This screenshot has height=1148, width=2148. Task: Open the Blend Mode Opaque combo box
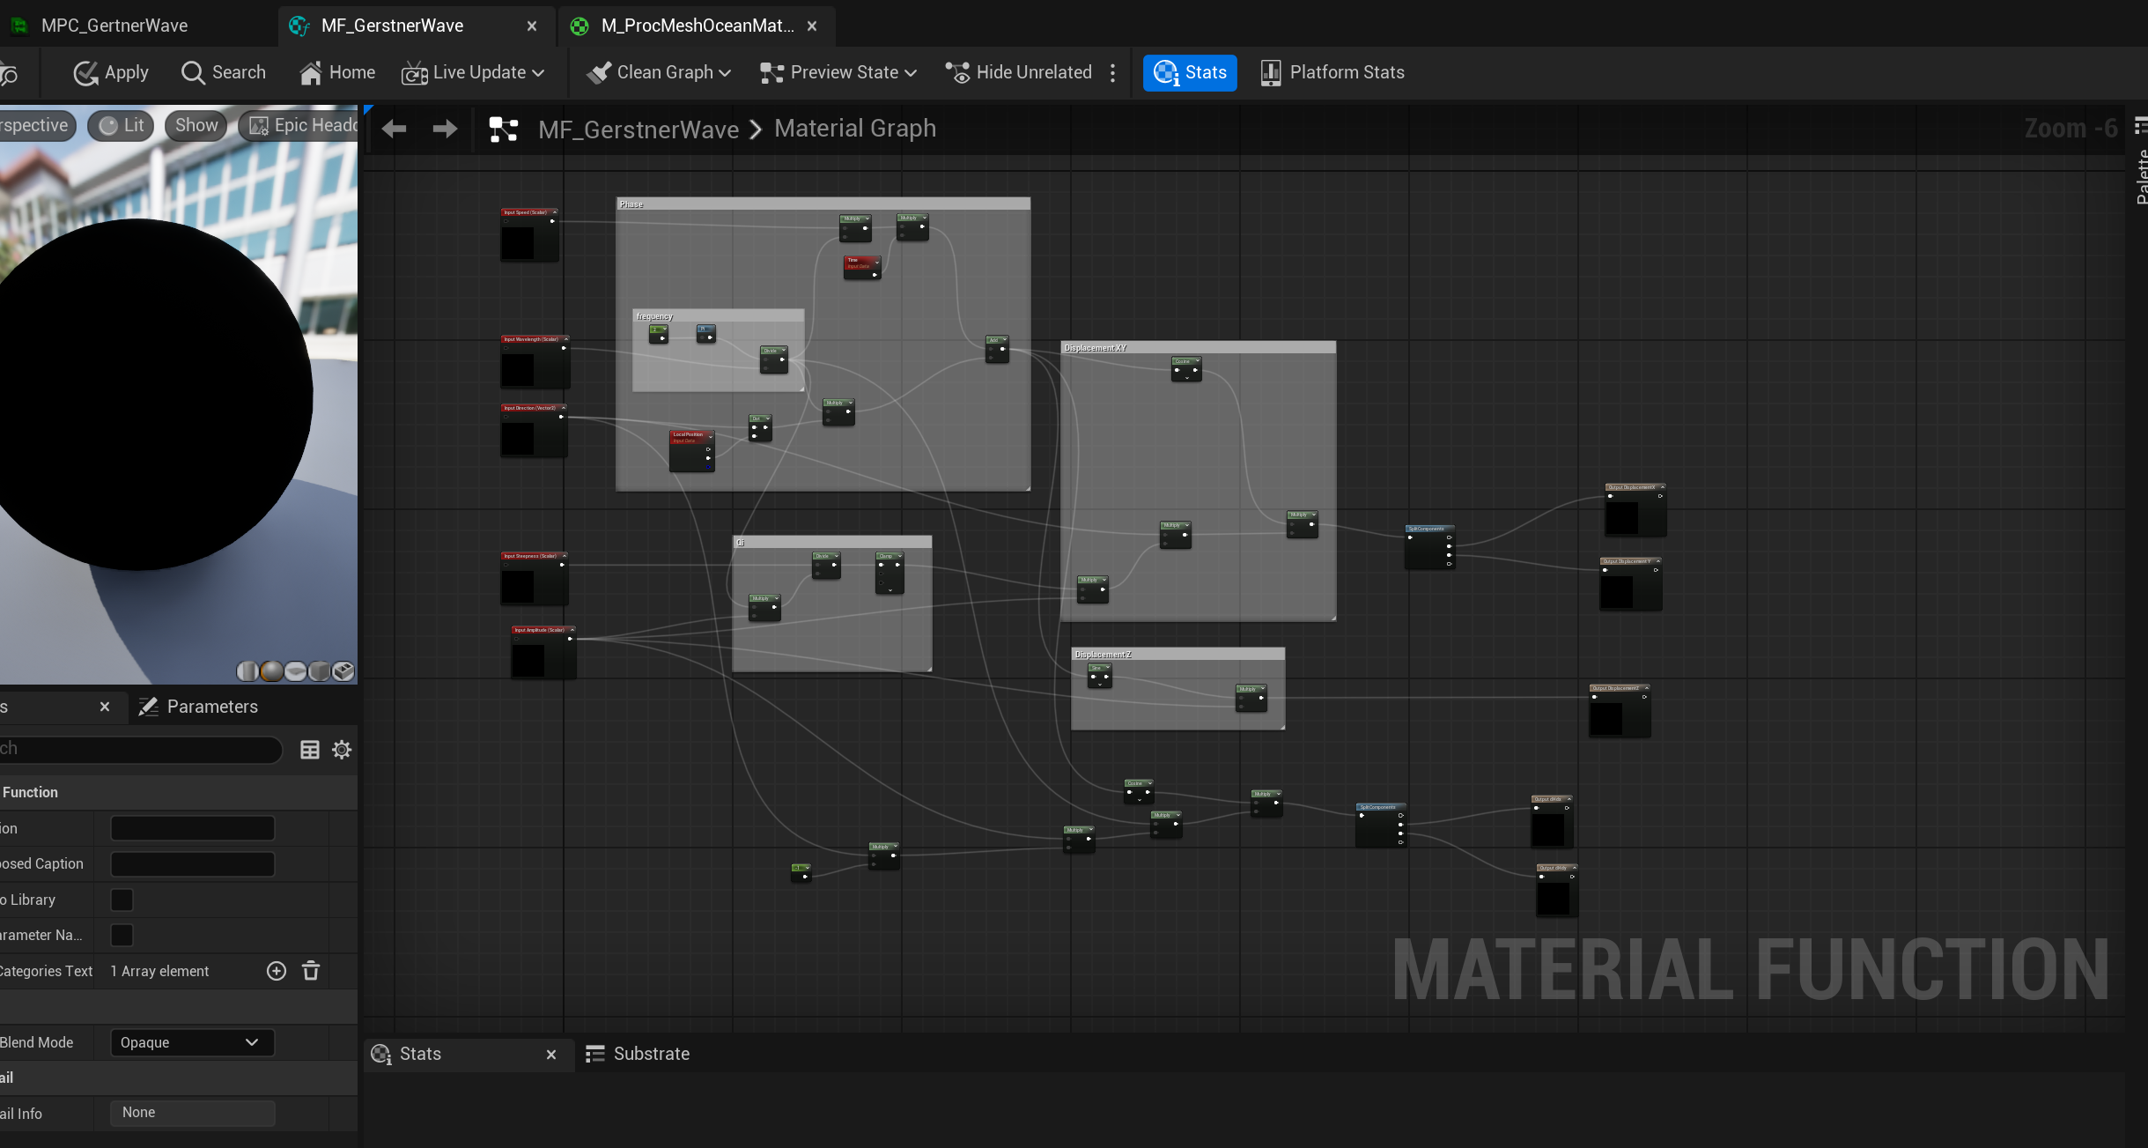pyautogui.click(x=192, y=1042)
